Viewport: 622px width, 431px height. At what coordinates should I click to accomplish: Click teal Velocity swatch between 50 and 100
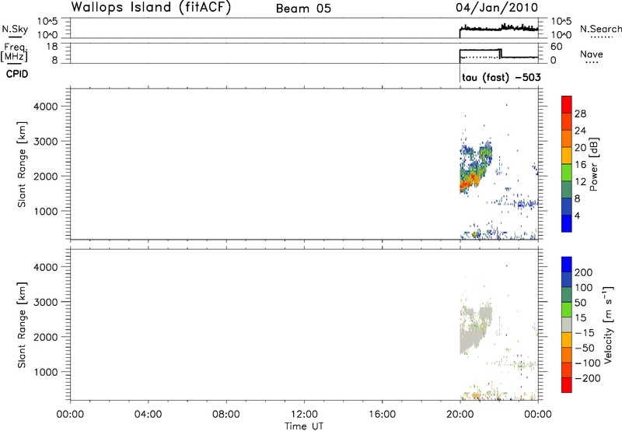567,295
